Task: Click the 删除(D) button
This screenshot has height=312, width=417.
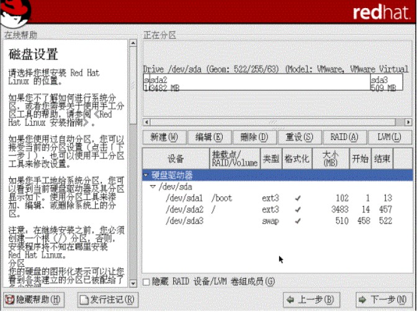Action: tap(254, 137)
